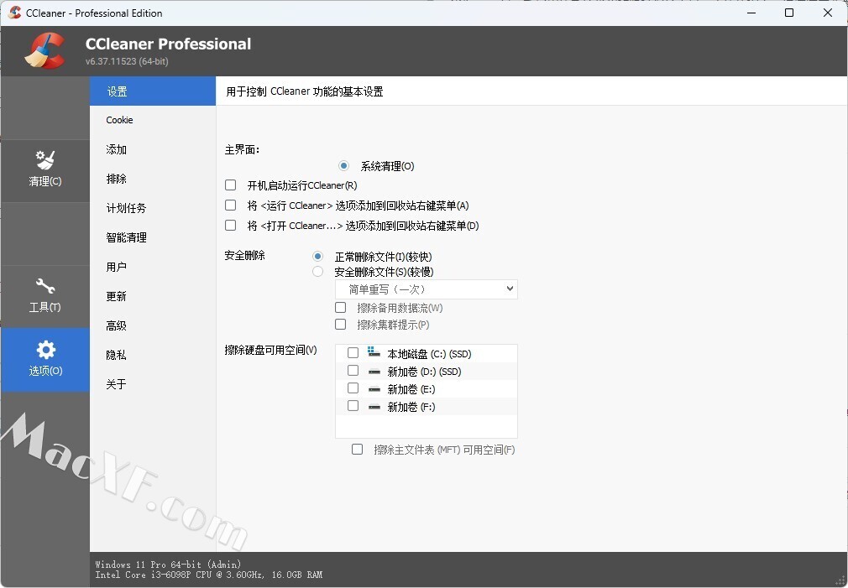Click the CCleaner title bar app icon

click(14, 13)
